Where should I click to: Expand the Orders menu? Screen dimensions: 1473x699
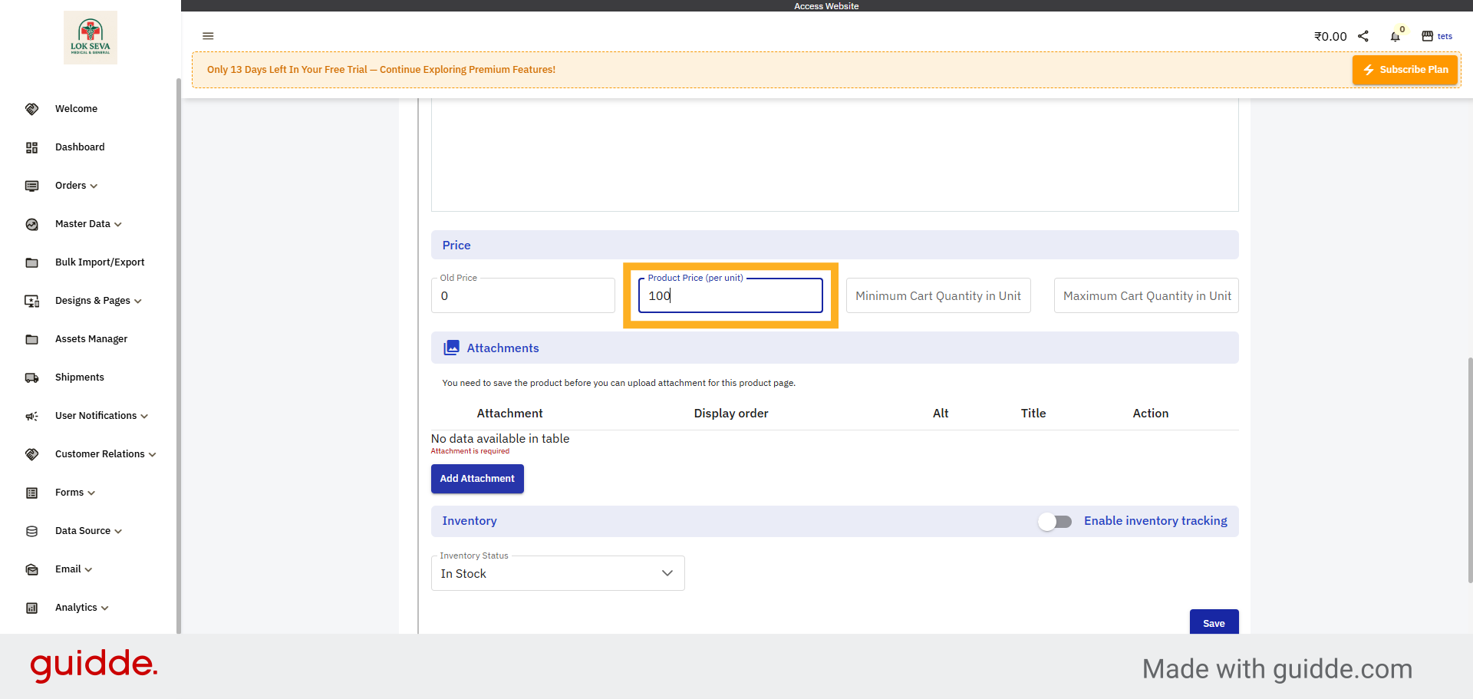[76, 186]
